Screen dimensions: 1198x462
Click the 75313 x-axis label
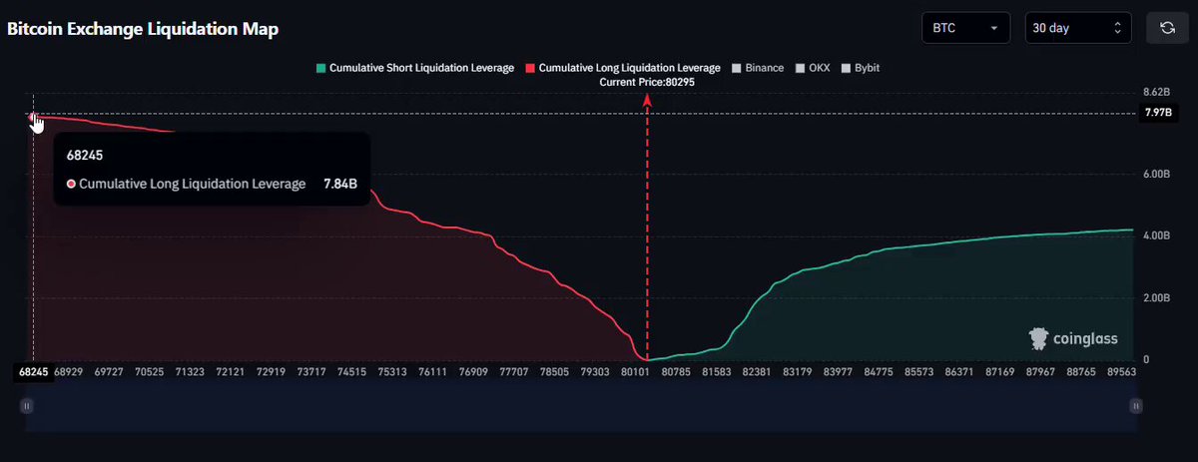click(x=392, y=372)
